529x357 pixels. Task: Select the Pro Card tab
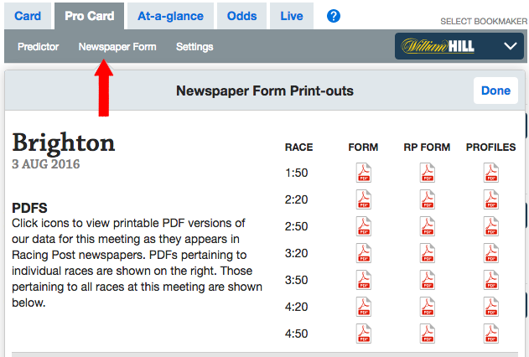90,16
